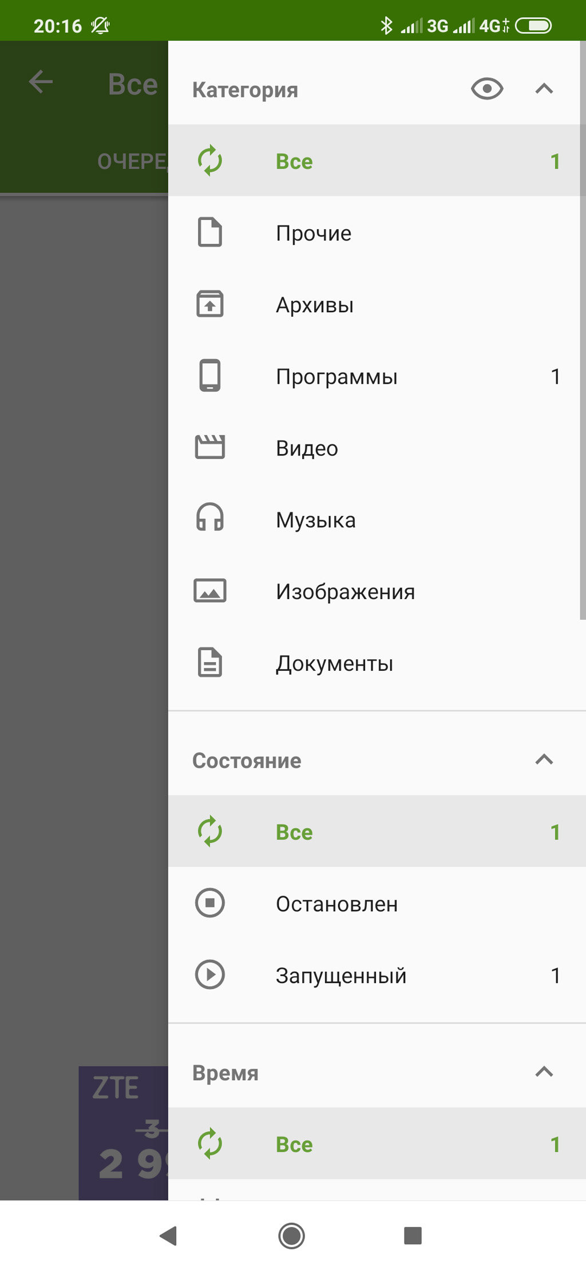Click the Состояние section header
Image resolution: width=586 pixels, height=1271 pixels.
coord(247,761)
